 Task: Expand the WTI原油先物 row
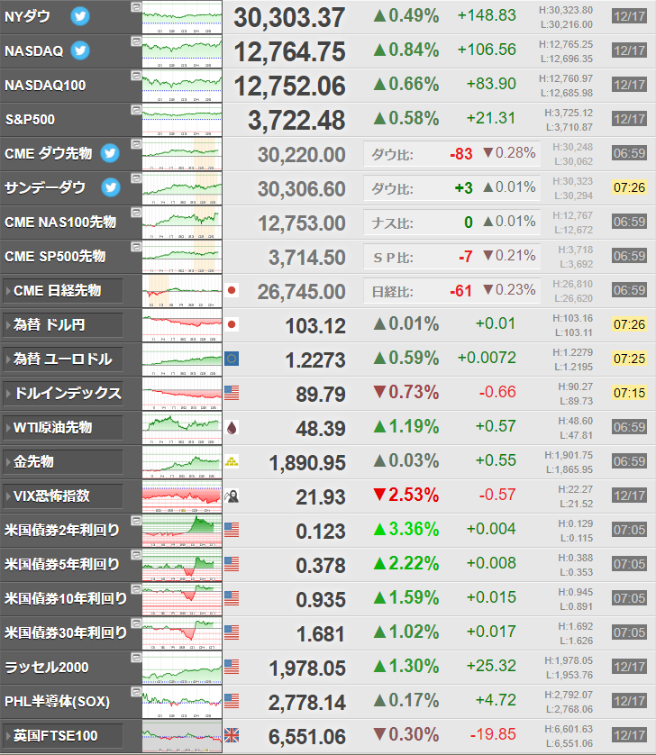62,428
